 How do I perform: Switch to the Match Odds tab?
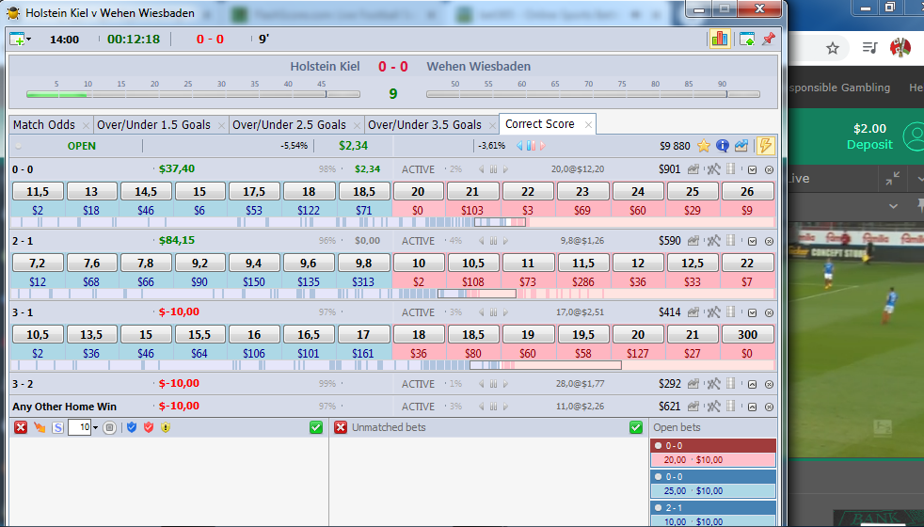(44, 125)
